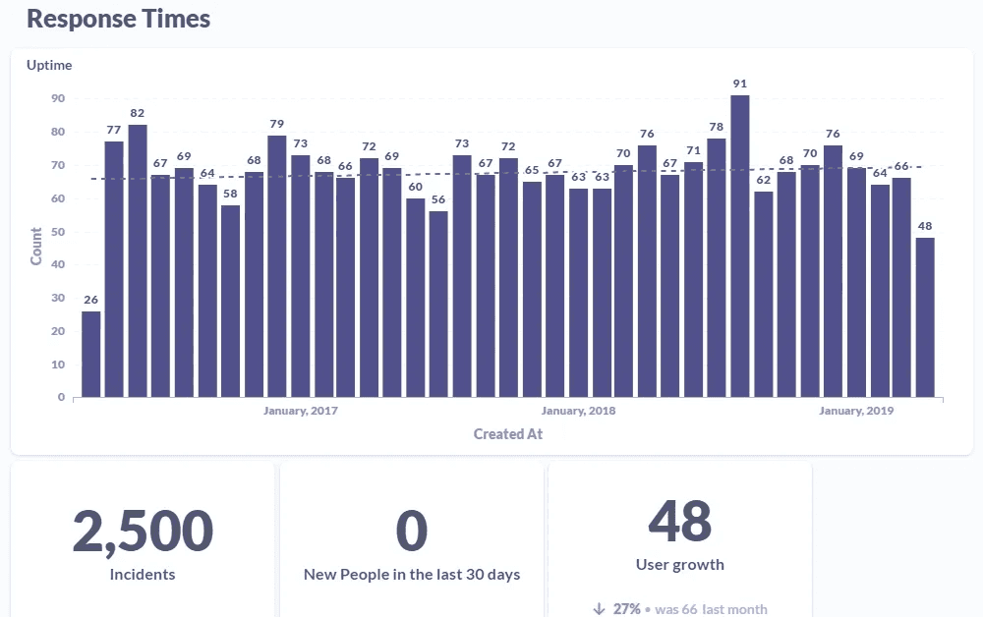
Task: Click the January, 2017 axis label
Action: pyautogui.click(x=300, y=411)
